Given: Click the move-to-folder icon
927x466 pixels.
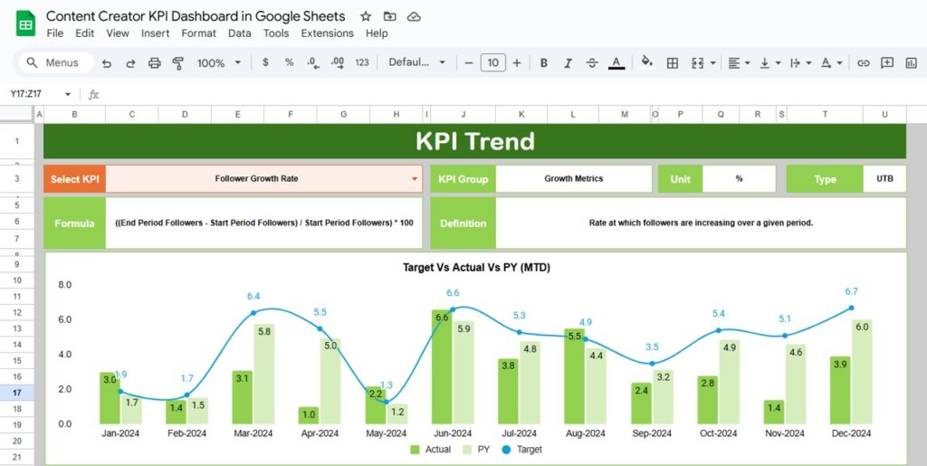Looking at the screenshot, I should [x=389, y=16].
